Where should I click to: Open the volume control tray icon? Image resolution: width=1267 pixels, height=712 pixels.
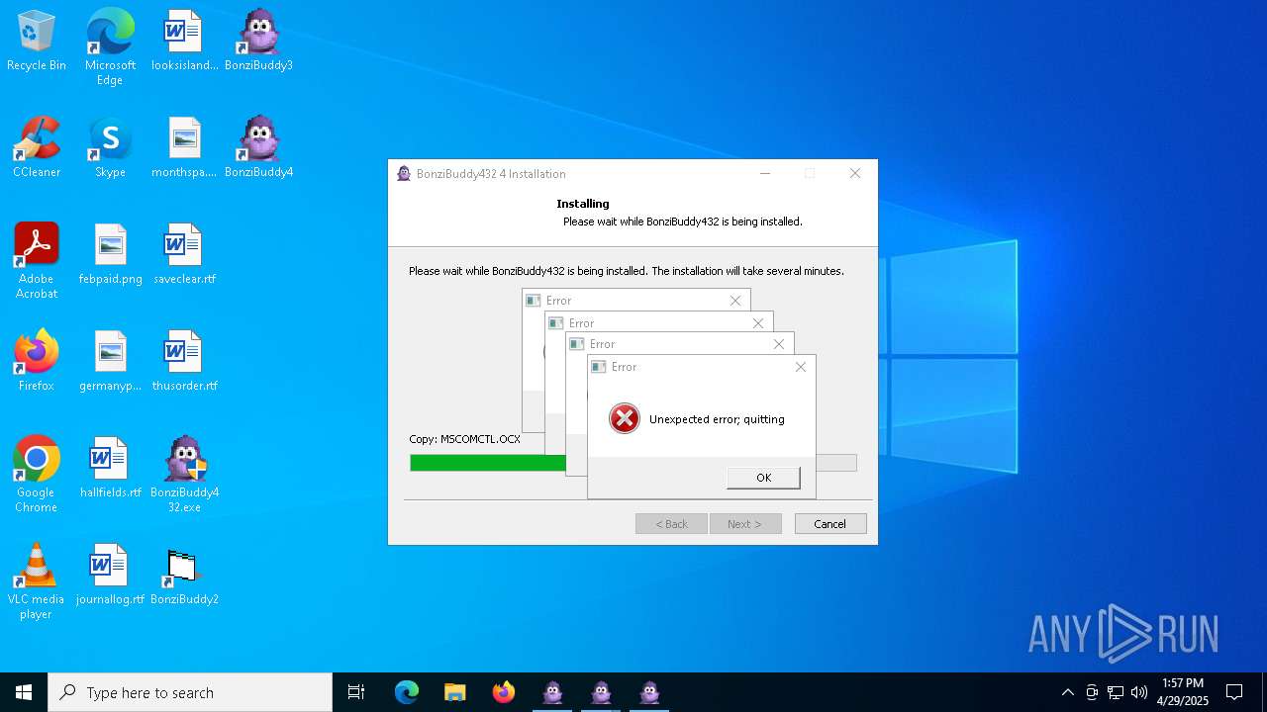tap(1139, 692)
